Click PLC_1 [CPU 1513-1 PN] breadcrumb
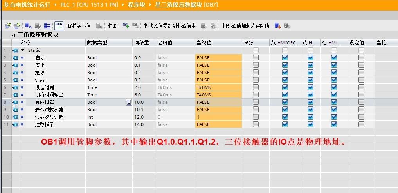This screenshot has height=193, width=398. [x=89, y=5]
